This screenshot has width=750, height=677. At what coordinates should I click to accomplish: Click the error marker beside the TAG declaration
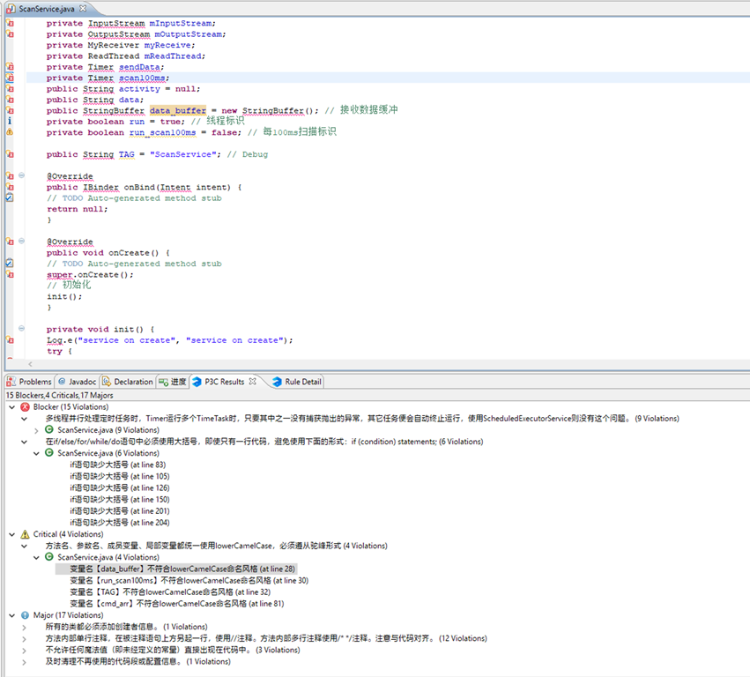point(9,154)
